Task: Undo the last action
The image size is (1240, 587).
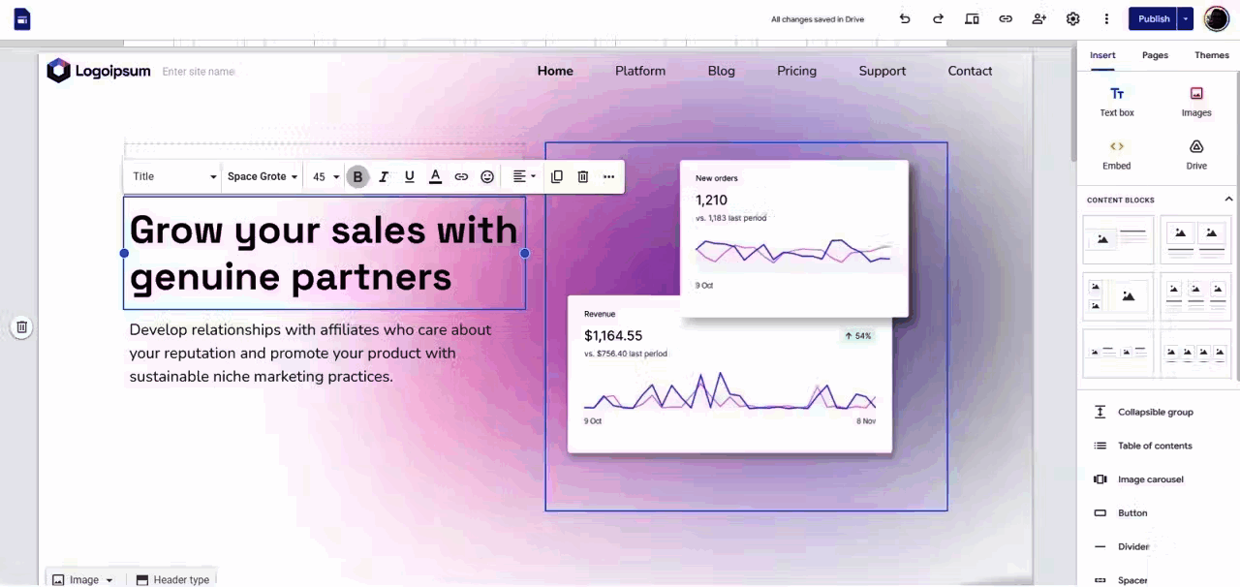Action: pyautogui.click(x=905, y=18)
